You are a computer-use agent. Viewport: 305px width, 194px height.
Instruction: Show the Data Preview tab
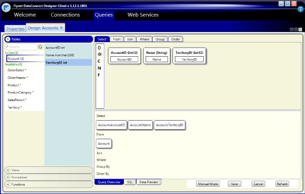pos(149,182)
